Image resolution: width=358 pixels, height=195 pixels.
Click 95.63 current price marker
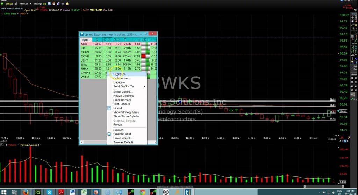coord(343,111)
